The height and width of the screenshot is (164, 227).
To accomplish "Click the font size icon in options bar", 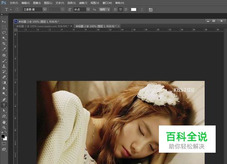I will coord(69,10).
